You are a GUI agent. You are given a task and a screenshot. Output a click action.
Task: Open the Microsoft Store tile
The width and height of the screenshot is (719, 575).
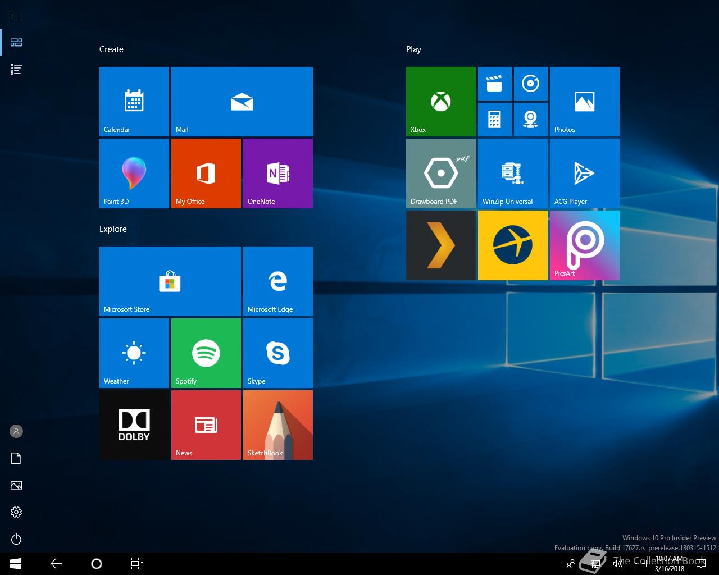pos(170,281)
